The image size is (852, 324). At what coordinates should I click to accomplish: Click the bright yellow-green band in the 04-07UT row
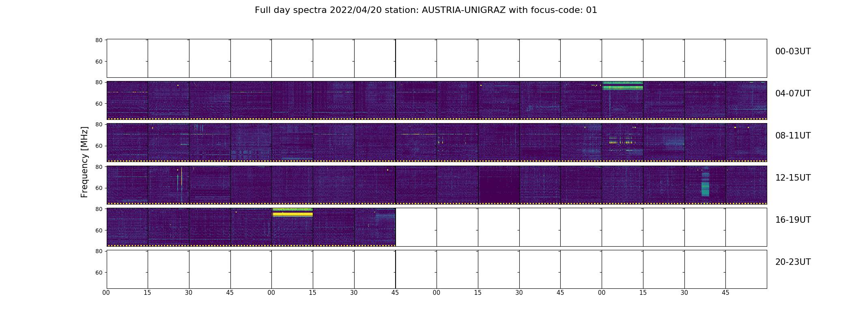pyautogui.click(x=622, y=85)
